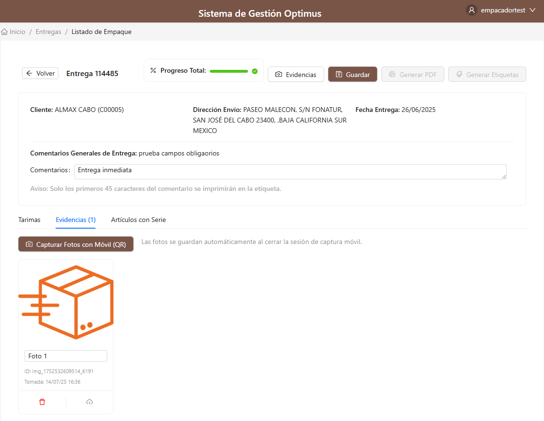Open the empacadortest user dropdown chevron

533,11
